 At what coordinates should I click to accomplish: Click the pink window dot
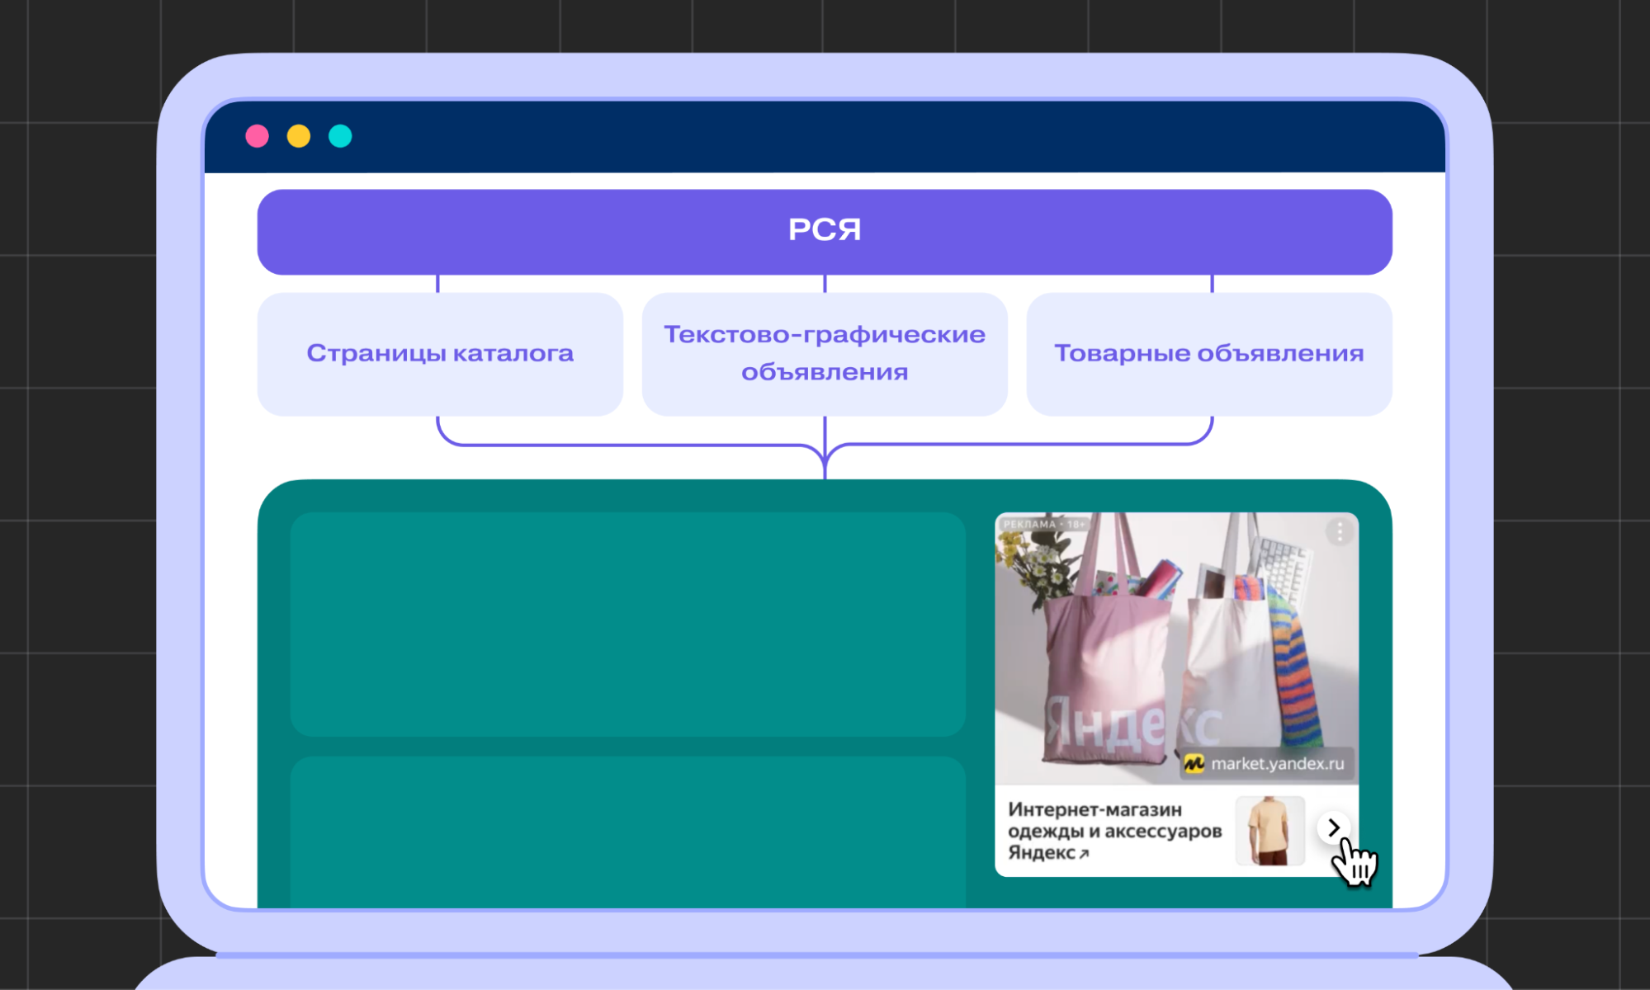click(x=258, y=136)
